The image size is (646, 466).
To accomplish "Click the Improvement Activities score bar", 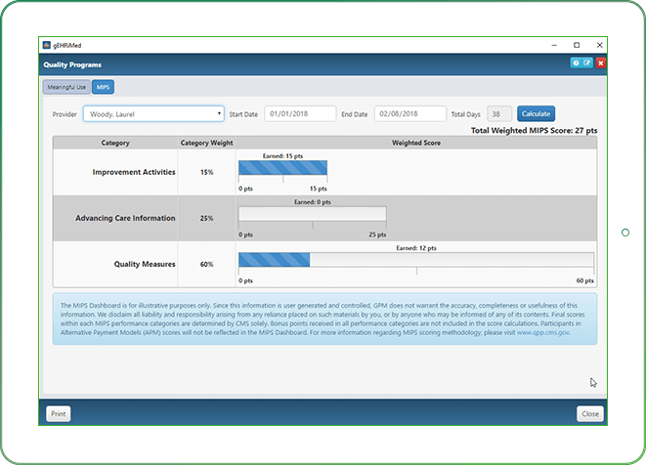I will [x=282, y=168].
